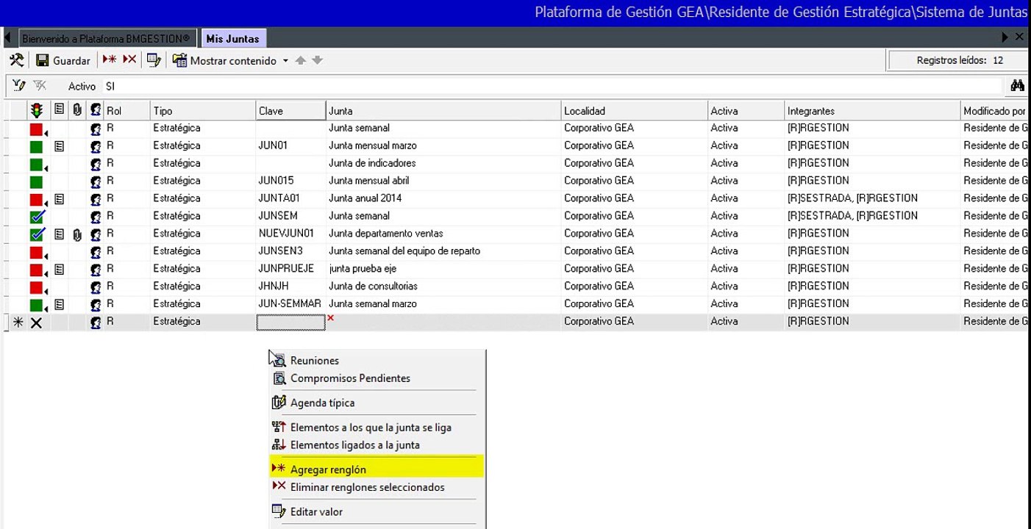Select the cell JUN015

click(x=290, y=181)
